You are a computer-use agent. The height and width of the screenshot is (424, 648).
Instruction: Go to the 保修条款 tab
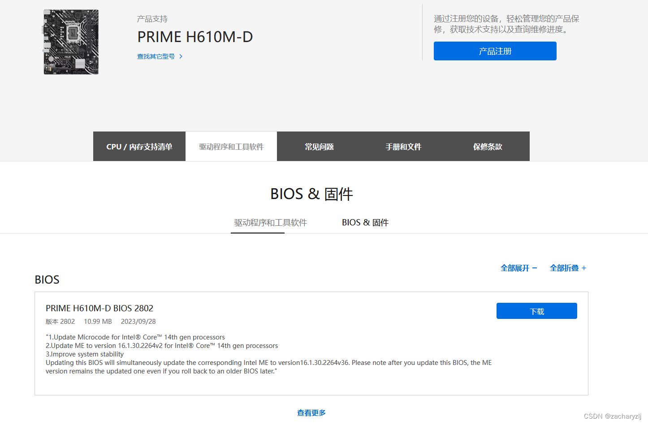coord(488,147)
